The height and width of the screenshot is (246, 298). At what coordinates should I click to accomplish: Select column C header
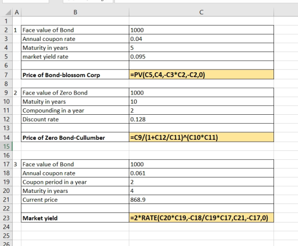pos(201,12)
